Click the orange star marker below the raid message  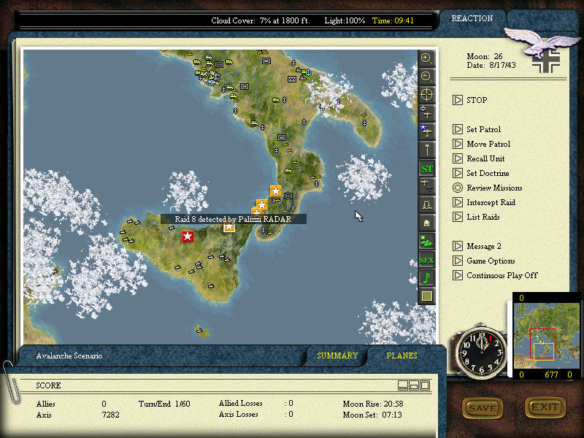(229, 227)
